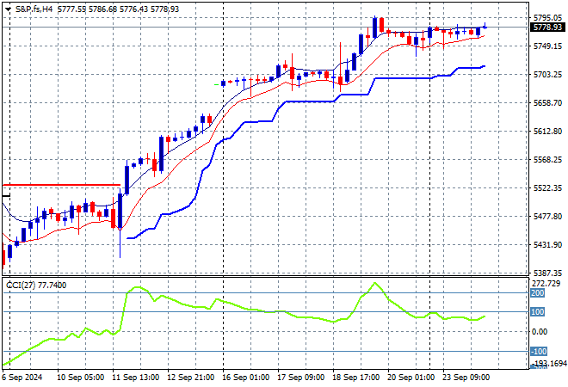Click the 11 Sep 13:00 time label
This screenshot has width=568, height=387.
point(136,378)
